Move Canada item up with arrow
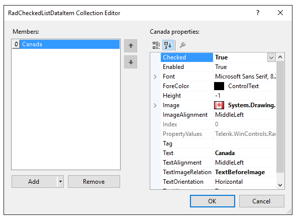 pos(131,46)
